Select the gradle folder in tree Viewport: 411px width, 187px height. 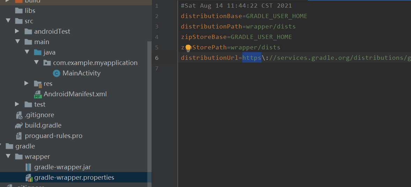pos(25,146)
